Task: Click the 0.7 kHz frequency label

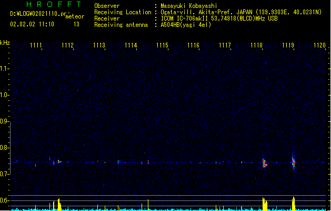Action: click(x=4, y=174)
